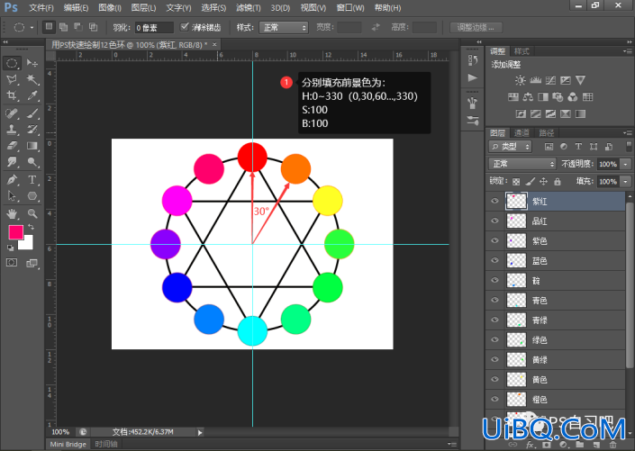Open the 时间轴 timeline tab

point(106,444)
